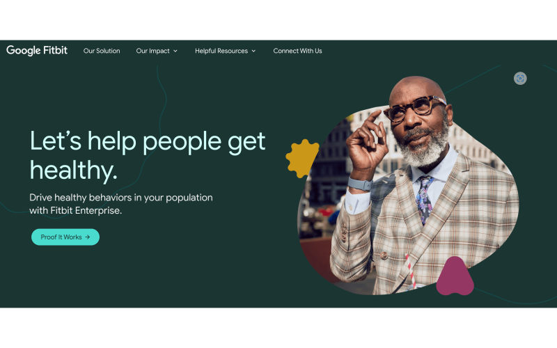557x348 pixels.
Task: Click the word "healthy." in the headline
Action: point(74,171)
